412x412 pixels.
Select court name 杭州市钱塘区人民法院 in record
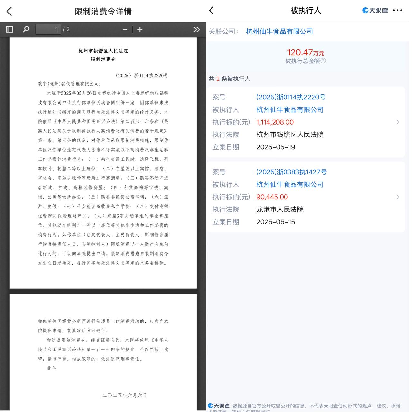click(290, 135)
